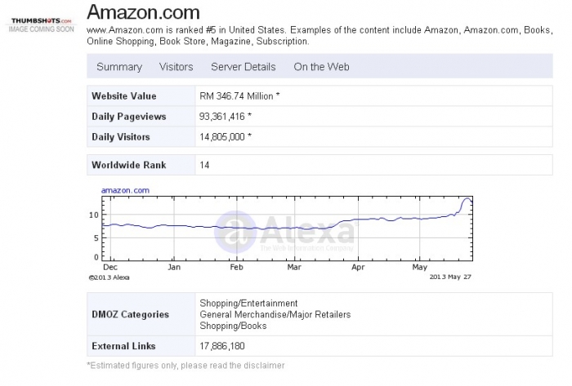
Task: Click the Amazon.com page heading
Action: pyautogui.click(x=143, y=11)
